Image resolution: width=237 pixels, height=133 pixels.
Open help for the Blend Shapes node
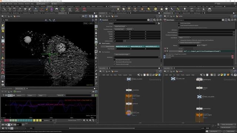coord(235,20)
